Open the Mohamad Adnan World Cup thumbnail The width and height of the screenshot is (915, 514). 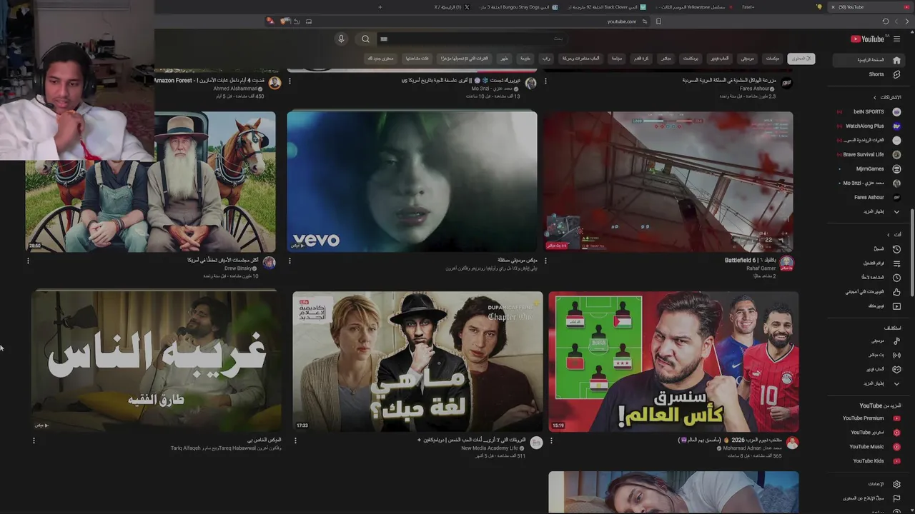tap(673, 361)
